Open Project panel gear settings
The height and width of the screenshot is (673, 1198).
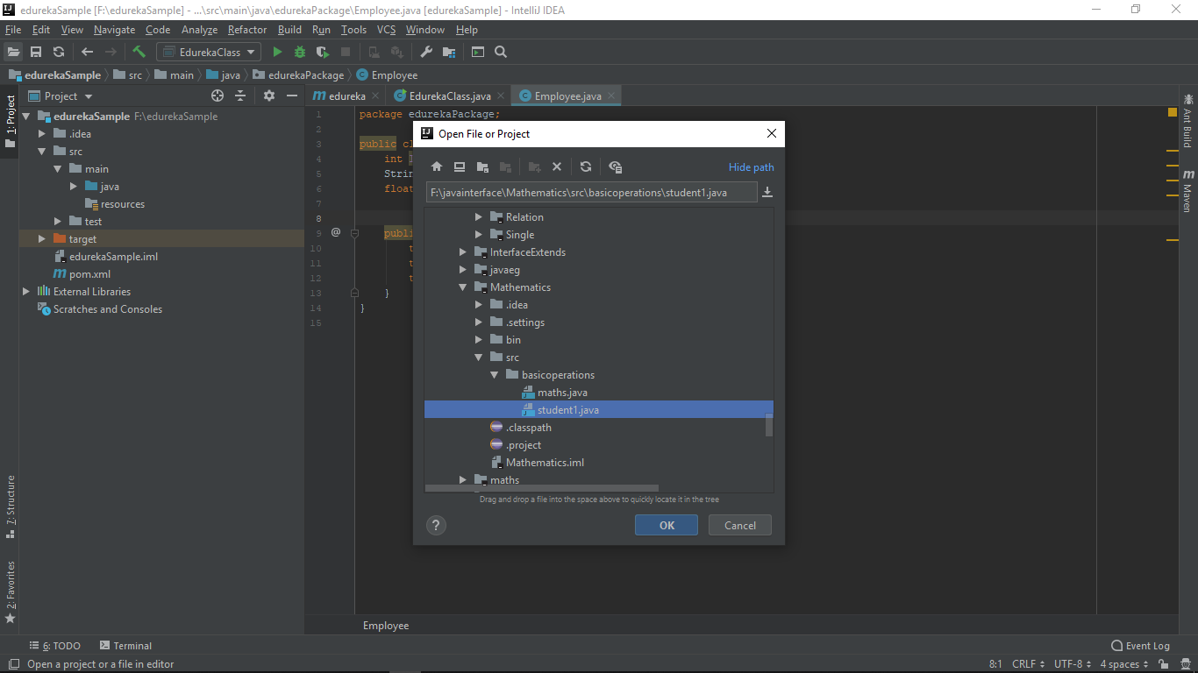(269, 96)
